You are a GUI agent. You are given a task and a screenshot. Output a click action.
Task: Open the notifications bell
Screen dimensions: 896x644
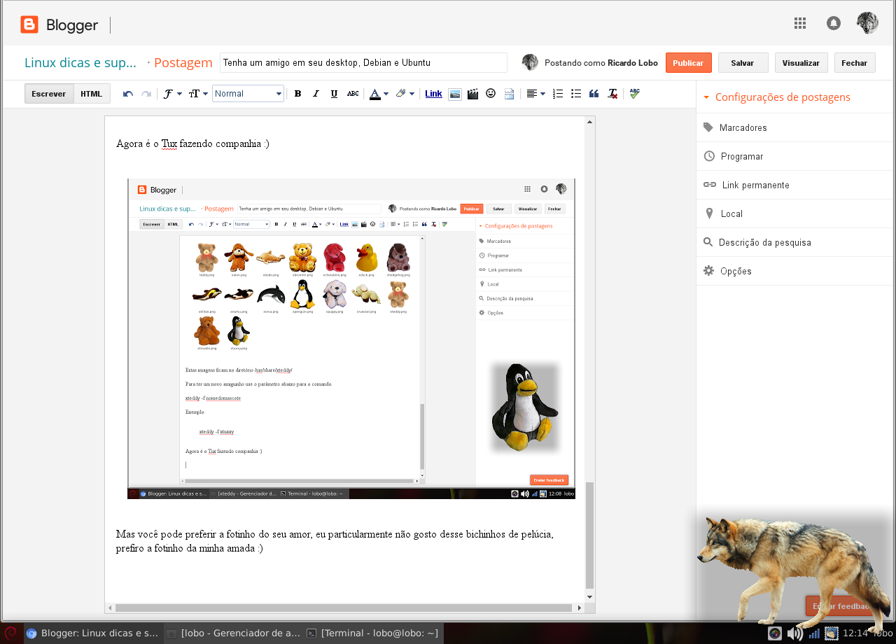click(x=833, y=23)
